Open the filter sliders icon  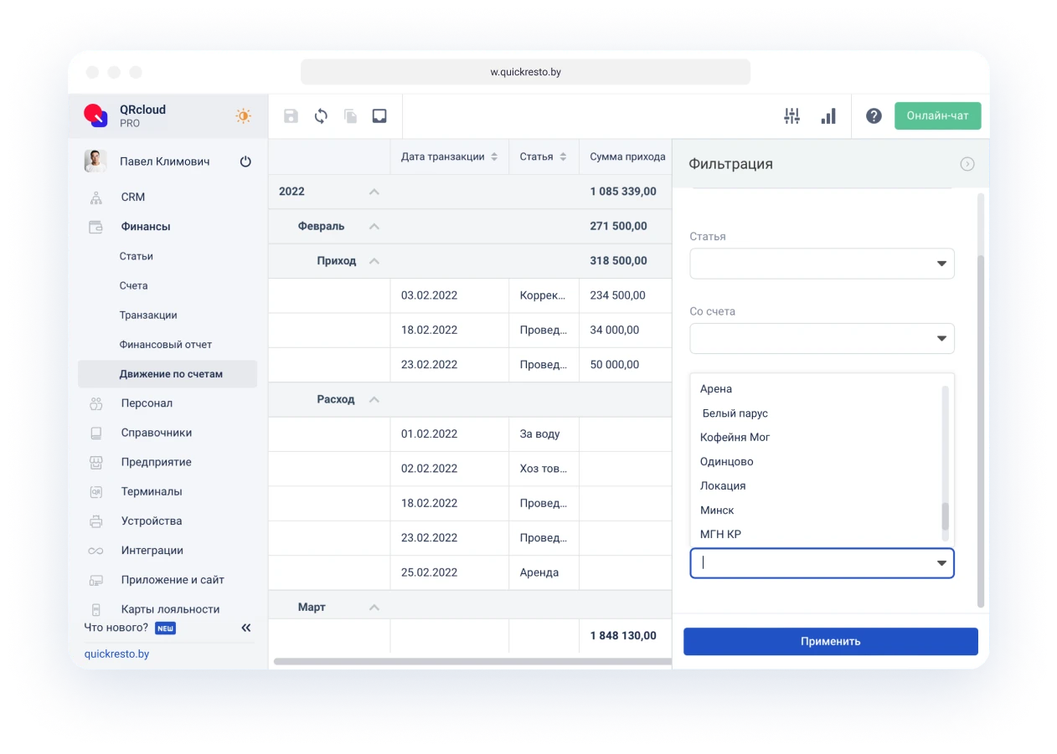point(791,116)
